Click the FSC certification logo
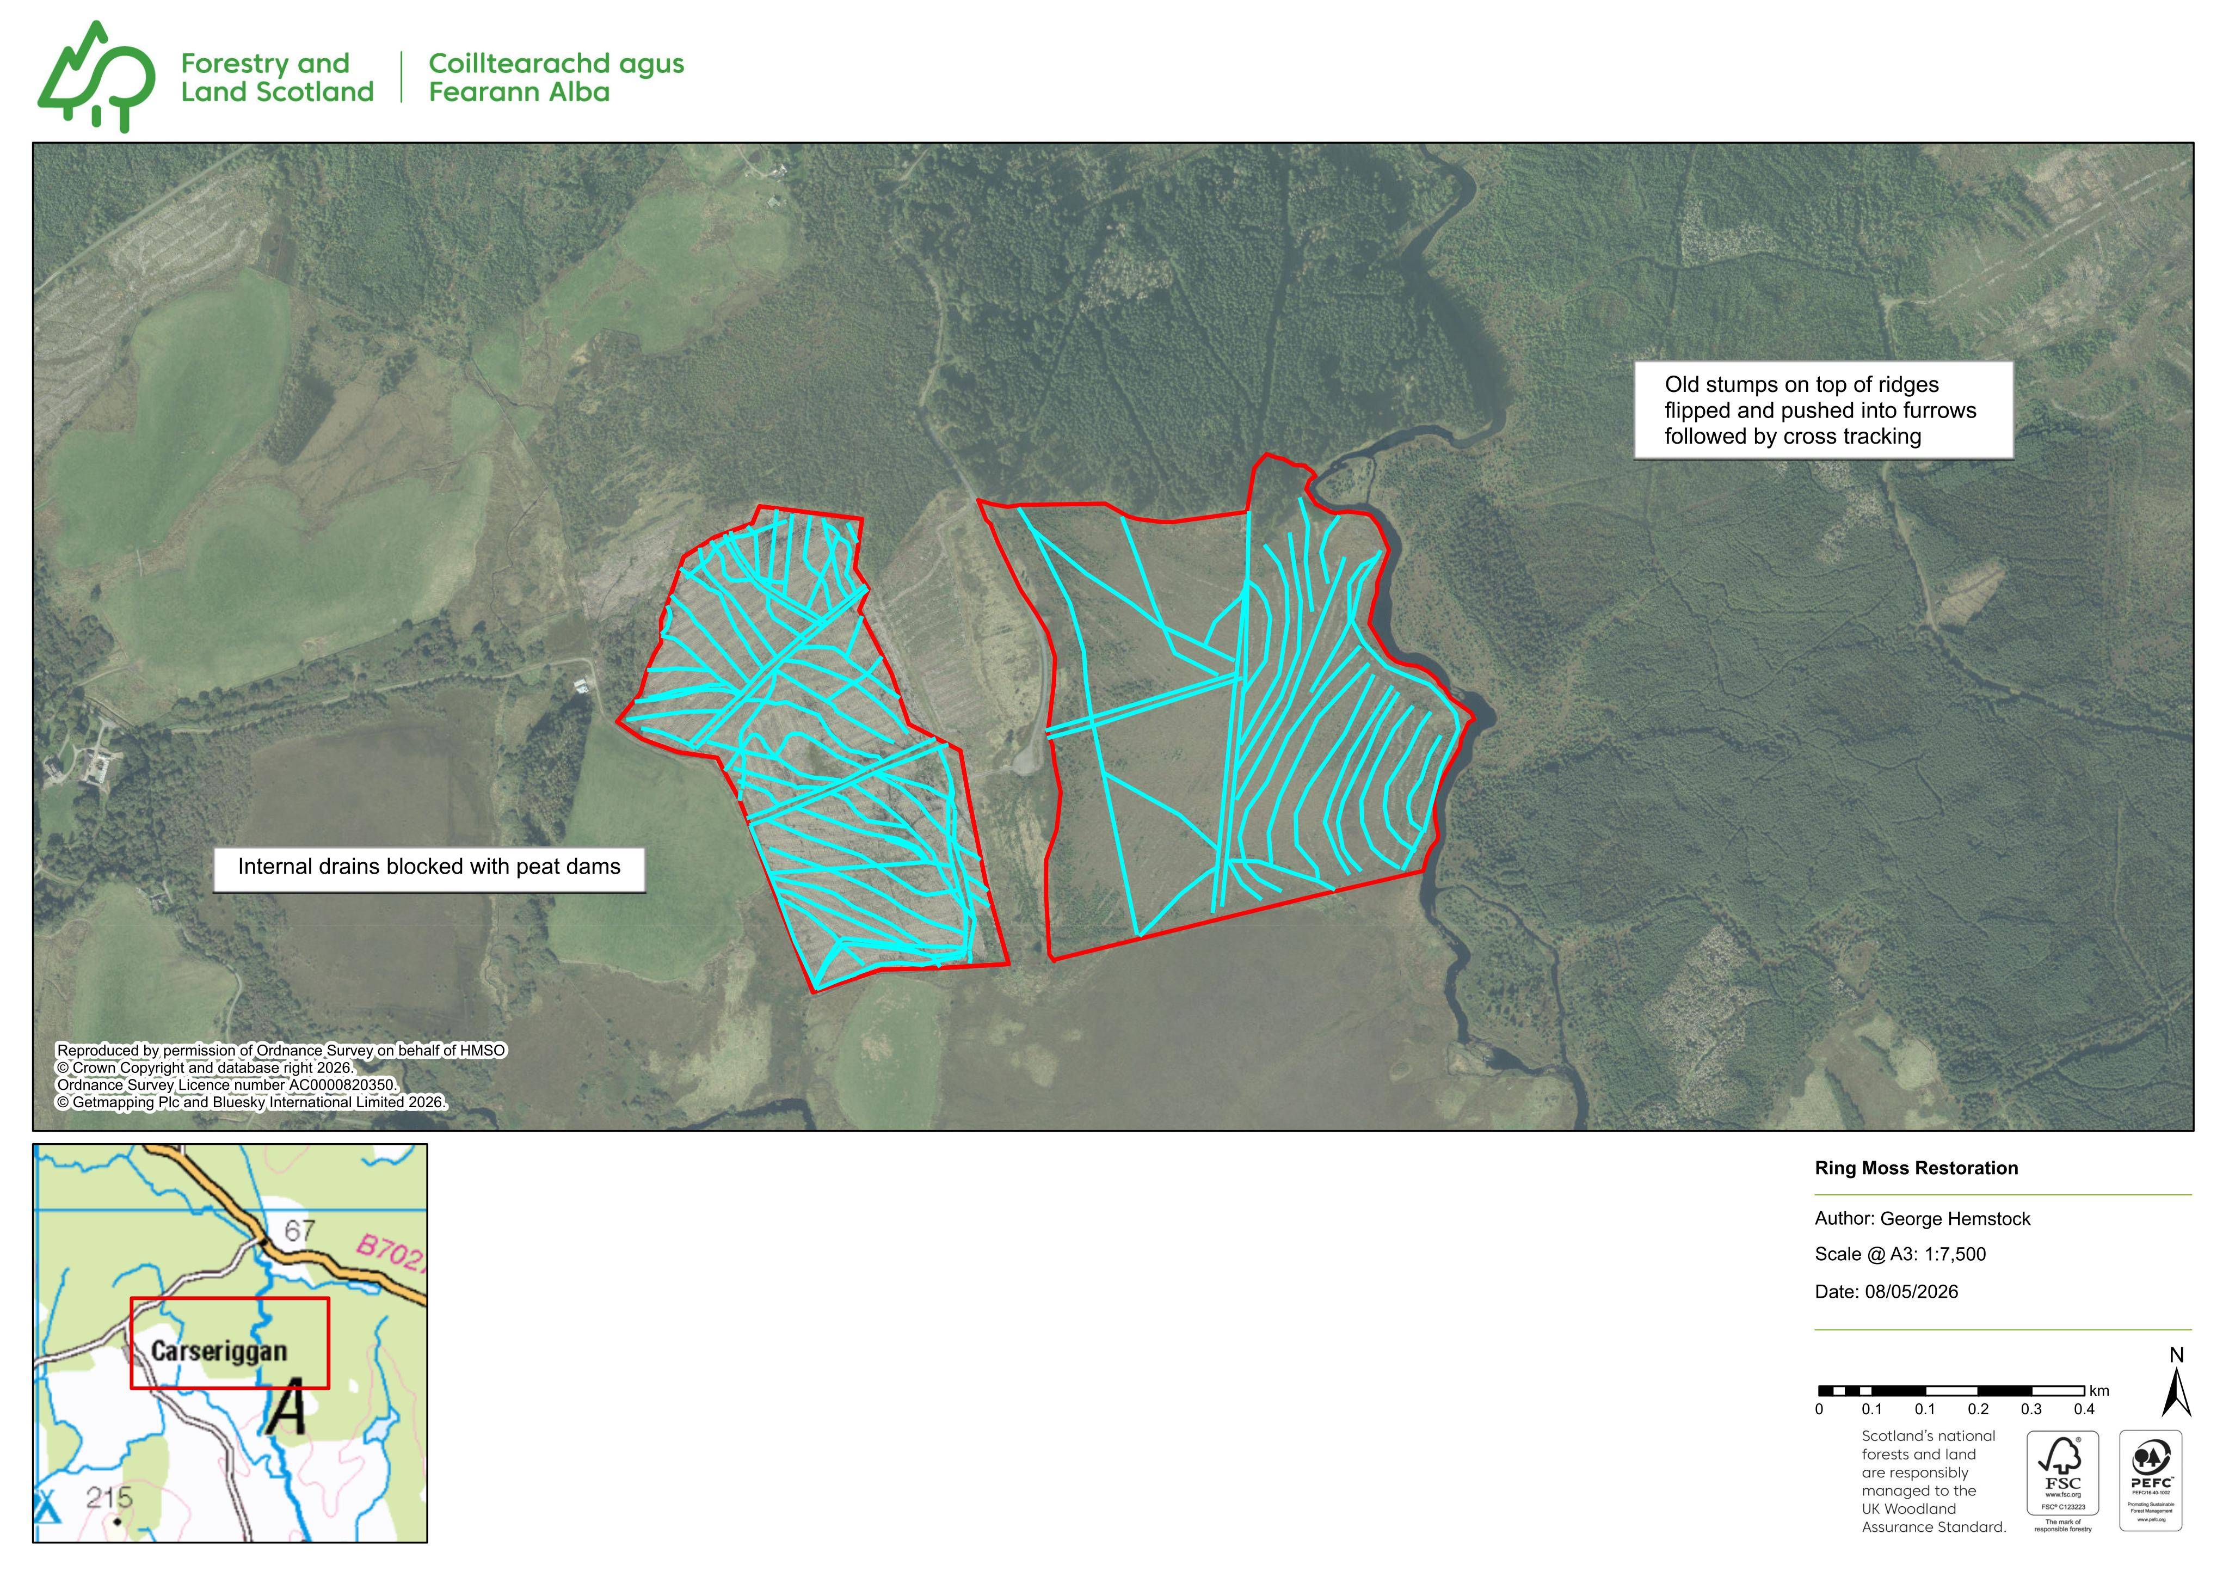 click(2062, 1481)
